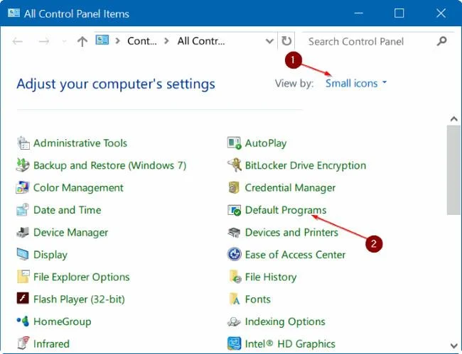
Task: Click the scrollbar down arrow
Action: tap(453, 345)
